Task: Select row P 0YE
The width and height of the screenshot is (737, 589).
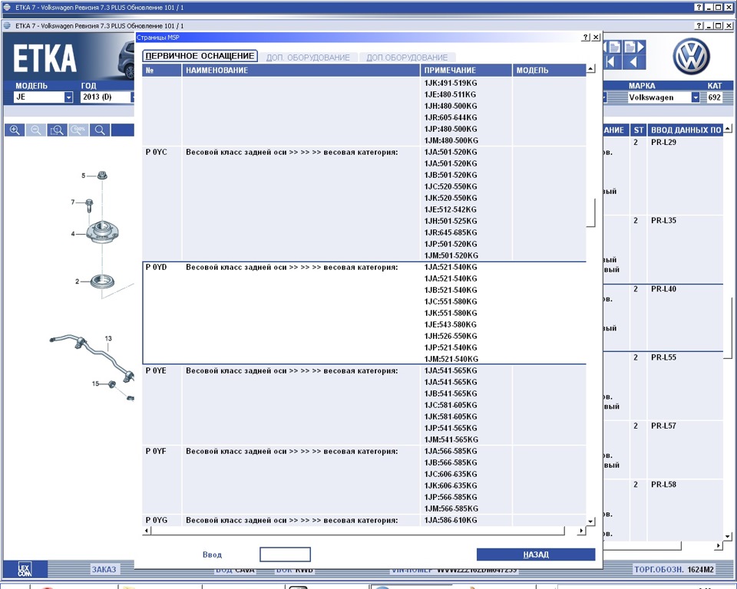Action: coord(364,405)
